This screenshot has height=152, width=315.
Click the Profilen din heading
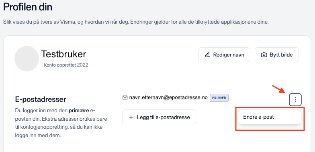28,7
